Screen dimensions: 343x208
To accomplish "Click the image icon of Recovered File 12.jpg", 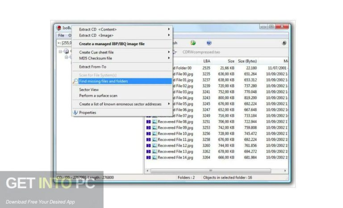I will [155, 145].
